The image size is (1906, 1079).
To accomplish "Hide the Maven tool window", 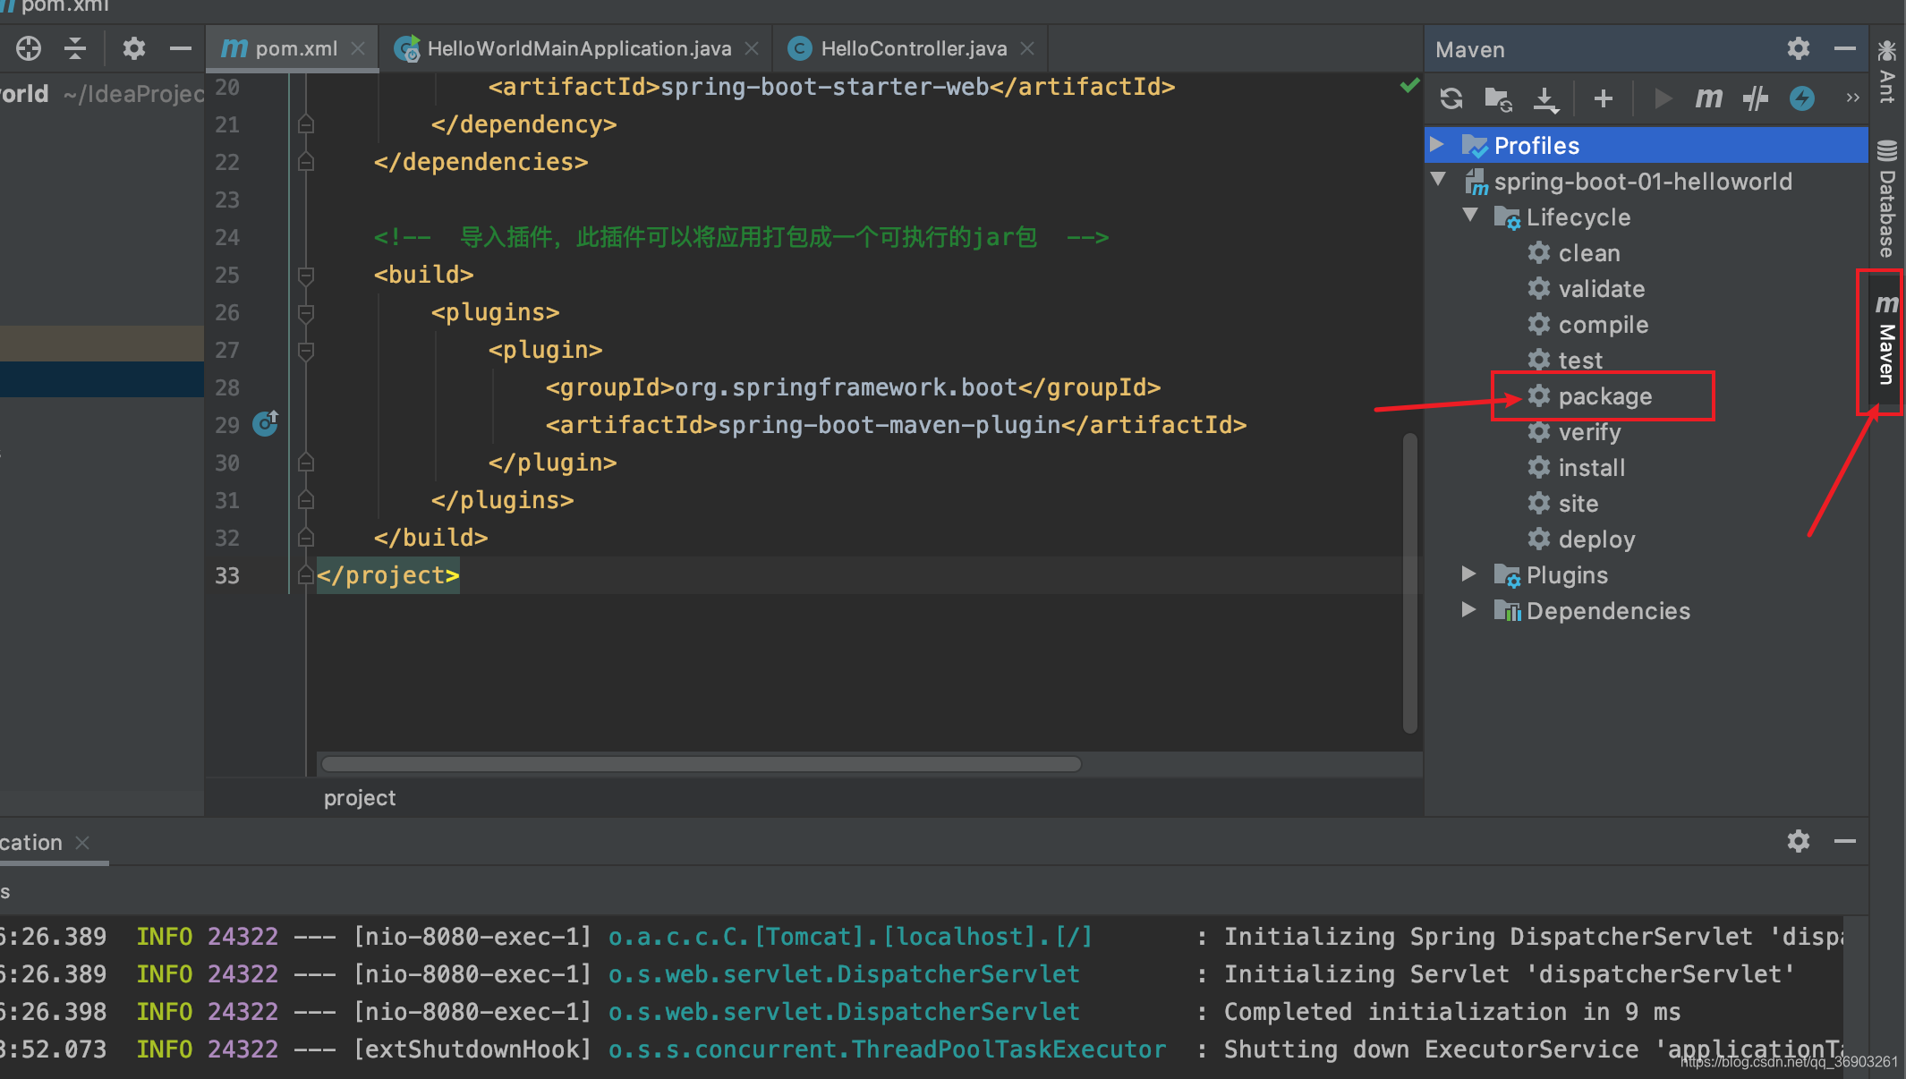I will coord(1845,48).
